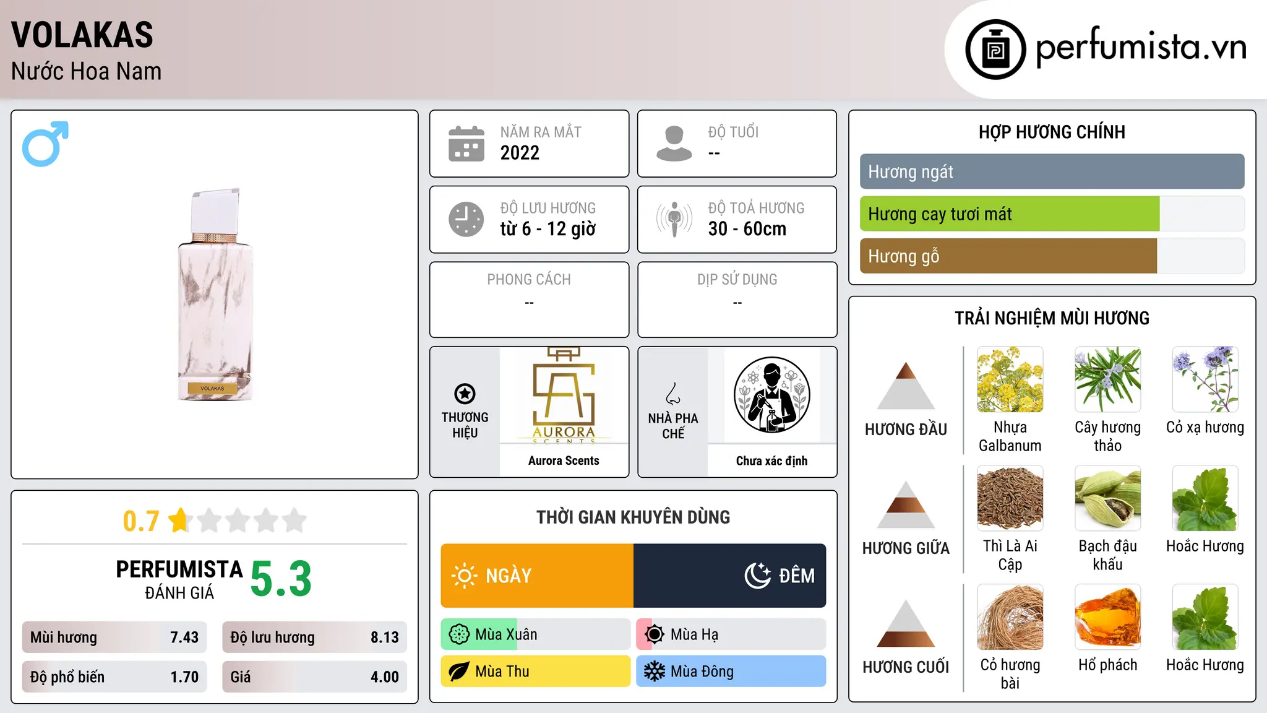Click the THỜI GIAN KHUYÊN DÙNG heading

click(633, 517)
